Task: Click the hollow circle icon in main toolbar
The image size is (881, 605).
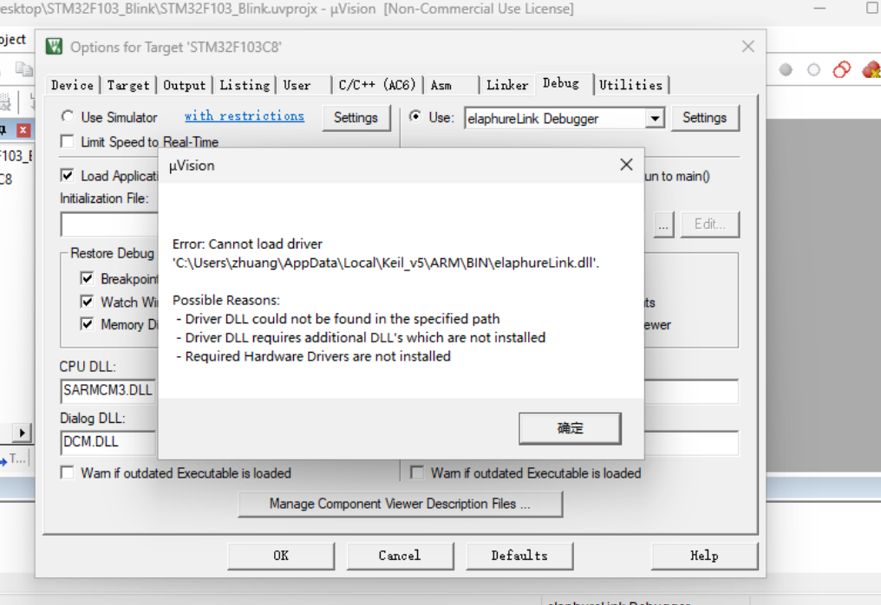Action: coord(813,69)
